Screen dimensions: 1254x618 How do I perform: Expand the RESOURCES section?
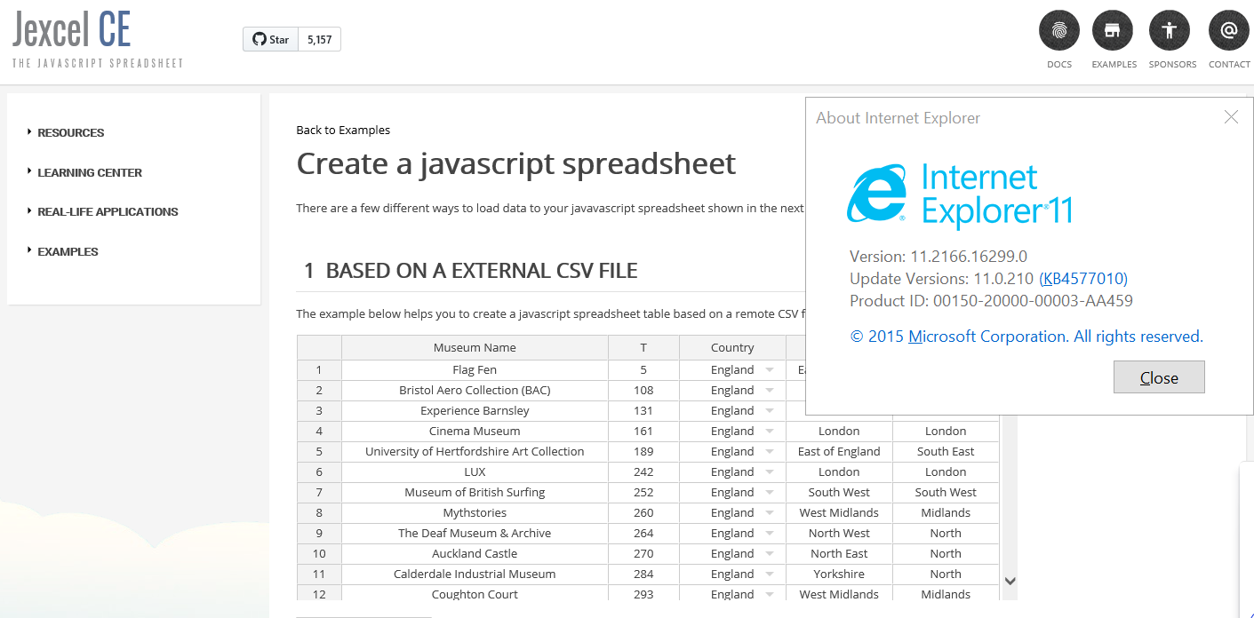coord(70,132)
